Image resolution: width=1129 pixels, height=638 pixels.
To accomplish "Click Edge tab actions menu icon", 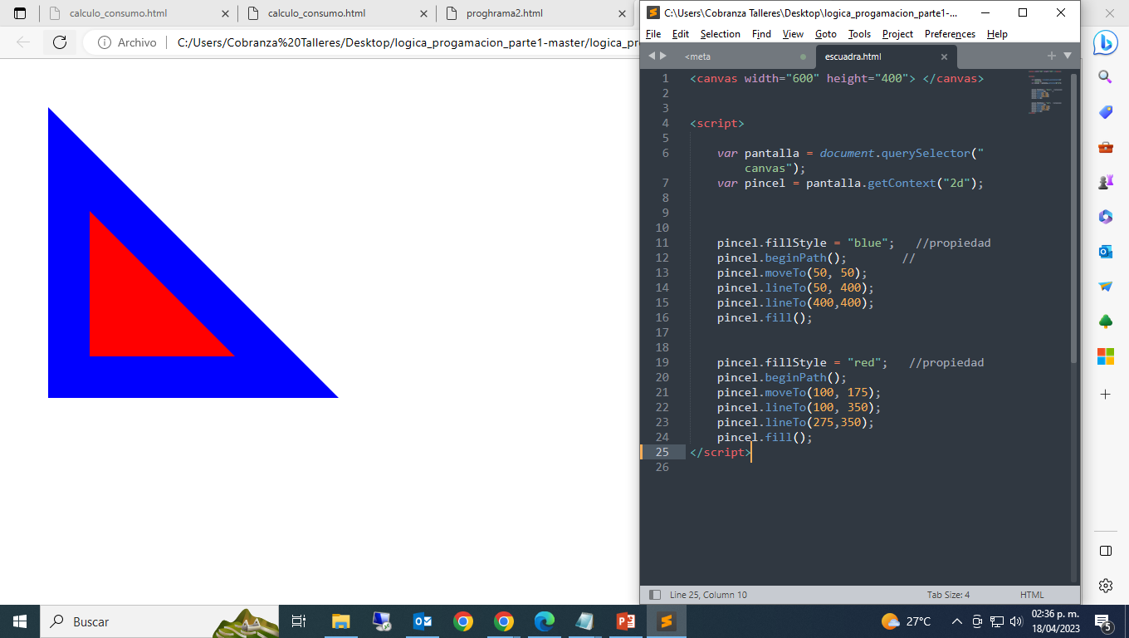I will tap(20, 13).
